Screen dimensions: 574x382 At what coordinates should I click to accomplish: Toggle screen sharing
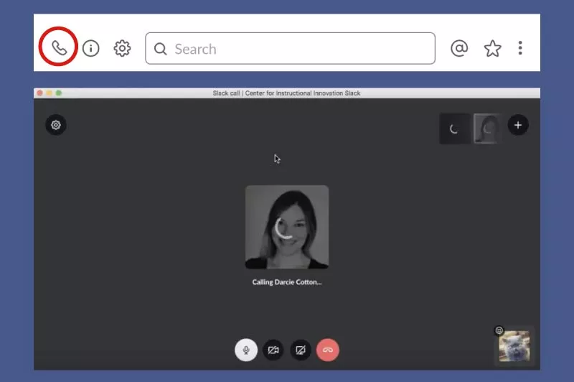(x=301, y=350)
